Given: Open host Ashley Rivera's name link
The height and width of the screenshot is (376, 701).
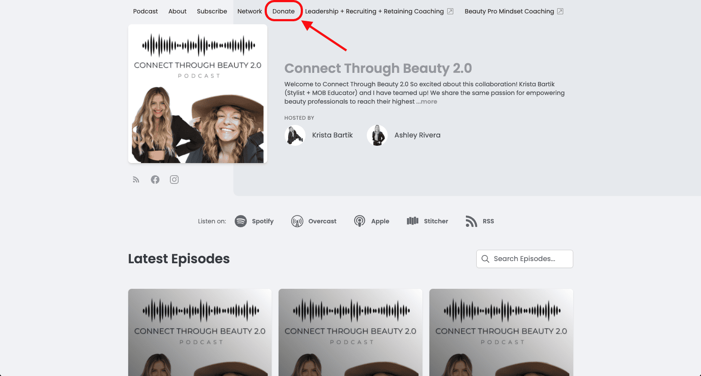Looking at the screenshot, I should [418, 135].
